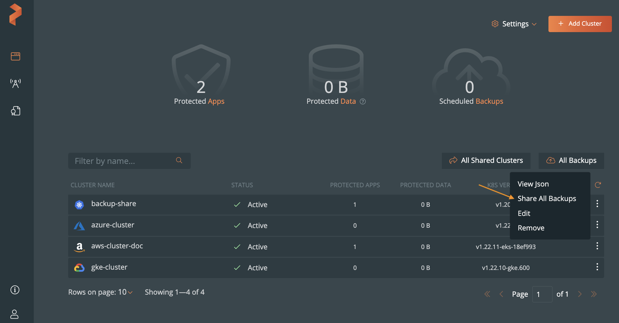Open the clusters dashboard sidebar icon
Screen dimensions: 619x323
pyautogui.click(x=16, y=56)
